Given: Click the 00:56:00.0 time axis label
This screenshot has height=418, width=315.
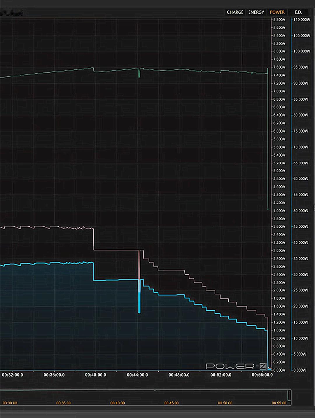Looking at the screenshot, I should (262, 375).
